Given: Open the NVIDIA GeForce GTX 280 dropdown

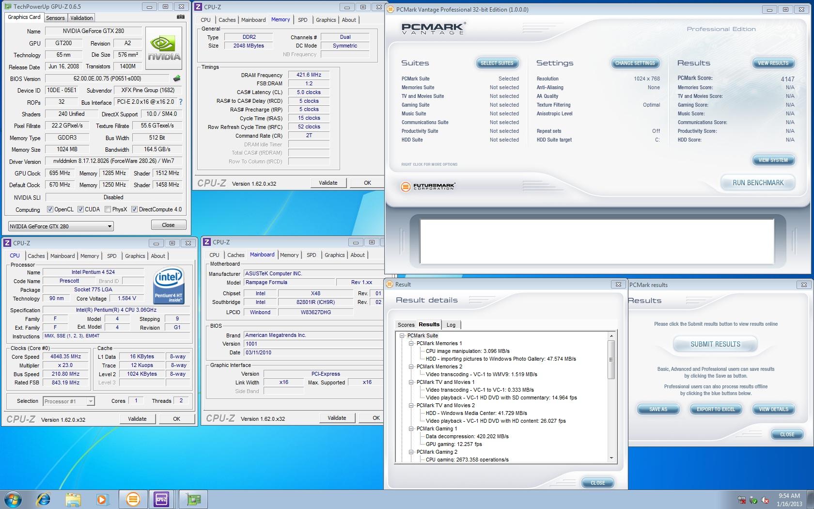Looking at the screenshot, I should tap(61, 226).
